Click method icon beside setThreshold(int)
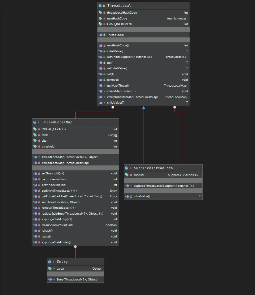The height and width of the screenshot is (295, 255). coord(35,173)
